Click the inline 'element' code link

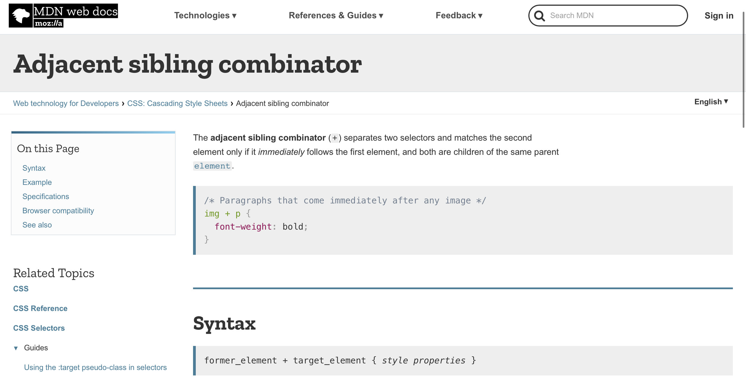click(x=212, y=166)
